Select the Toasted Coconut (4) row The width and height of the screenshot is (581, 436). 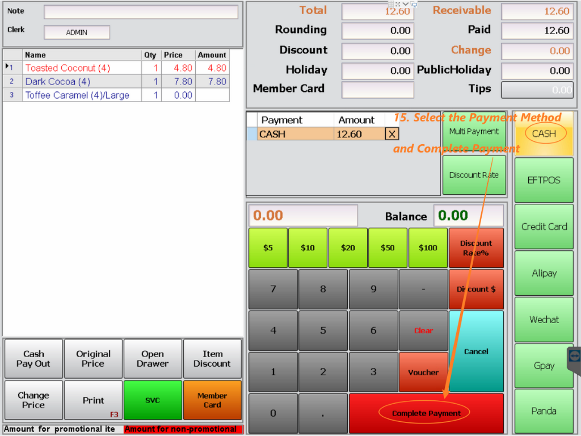(68, 68)
